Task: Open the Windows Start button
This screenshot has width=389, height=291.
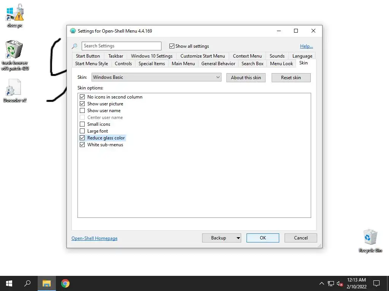Action: (x=9, y=283)
